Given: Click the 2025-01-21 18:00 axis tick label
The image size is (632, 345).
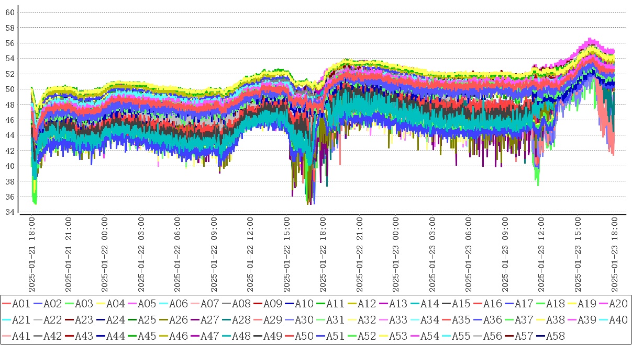Looking at the screenshot, I should 31,255.
